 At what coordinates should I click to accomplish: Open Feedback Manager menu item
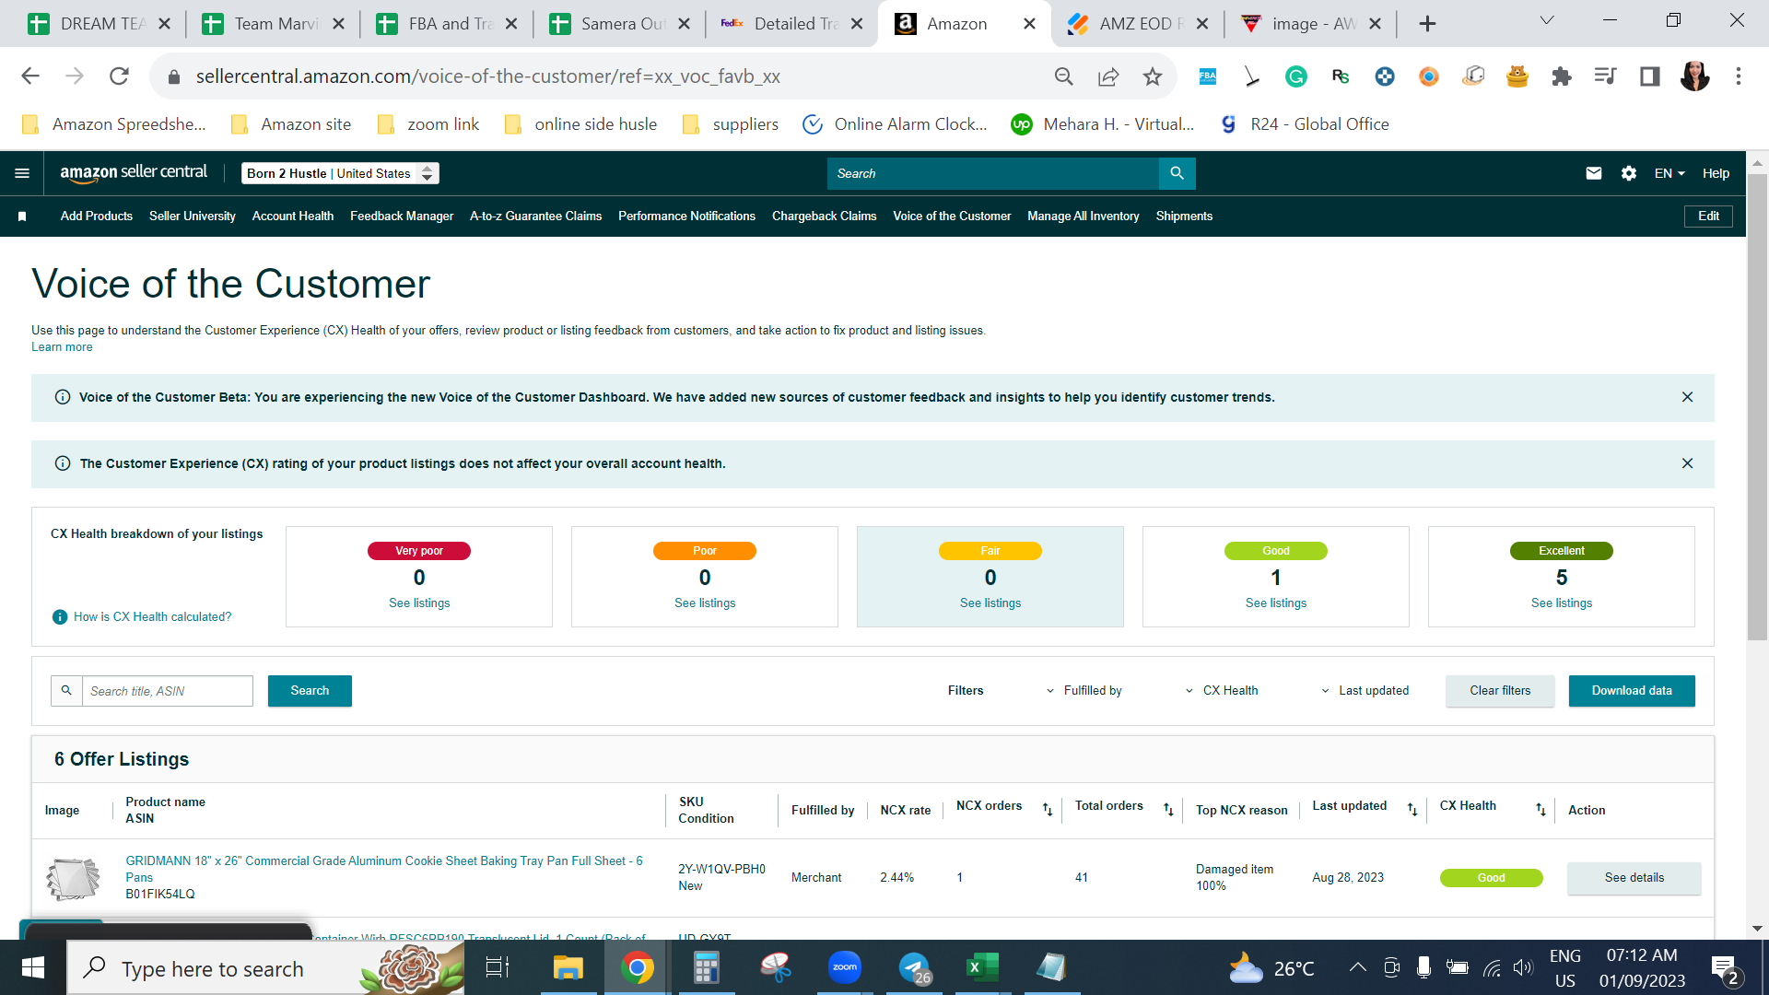402,217
